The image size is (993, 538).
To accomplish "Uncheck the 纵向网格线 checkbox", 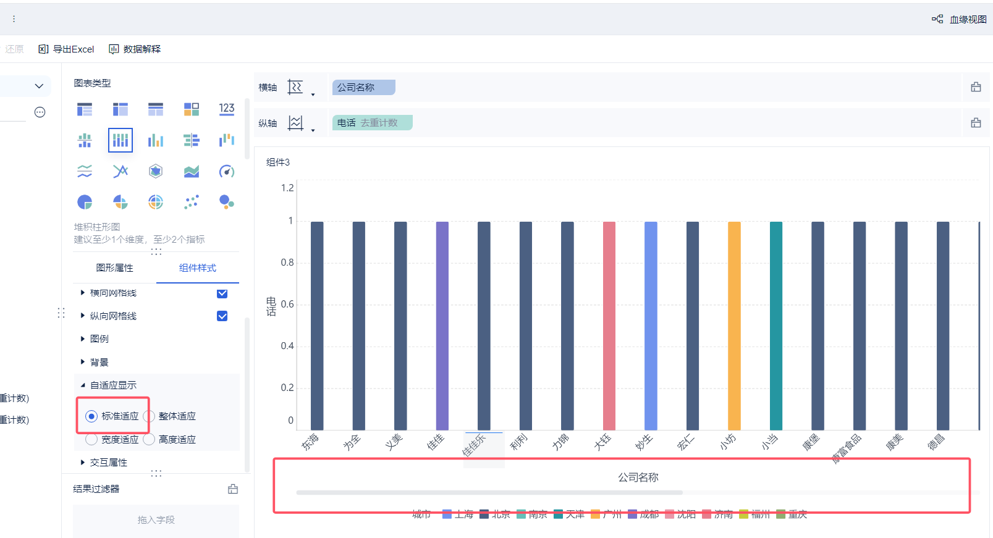I will coord(222,316).
